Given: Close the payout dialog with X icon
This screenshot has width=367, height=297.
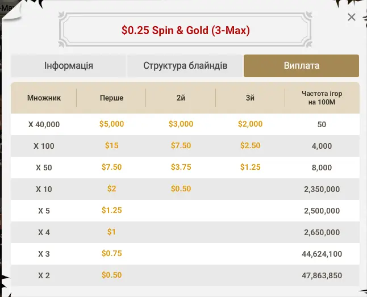Looking at the screenshot, I should point(352,17).
